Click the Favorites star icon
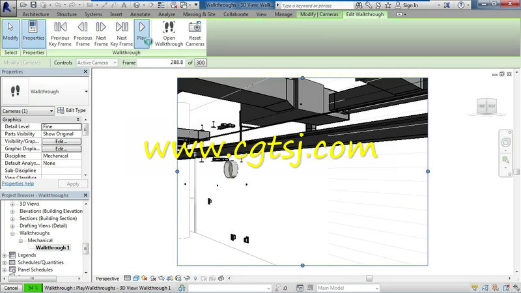Viewport: 521px width, 293px height. point(387,5)
